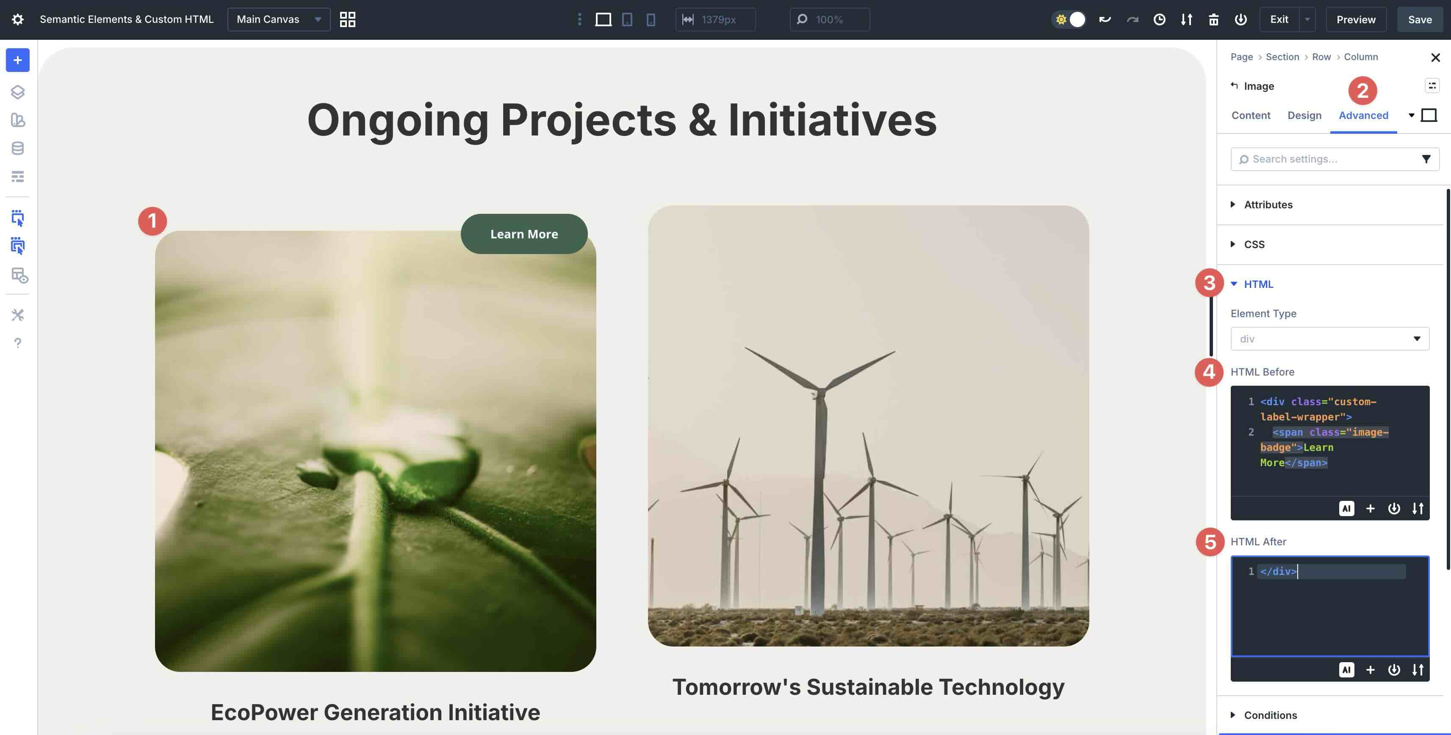This screenshot has height=735, width=1451.
Task: Expand the Attributes section
Action: click(1268, 204)
